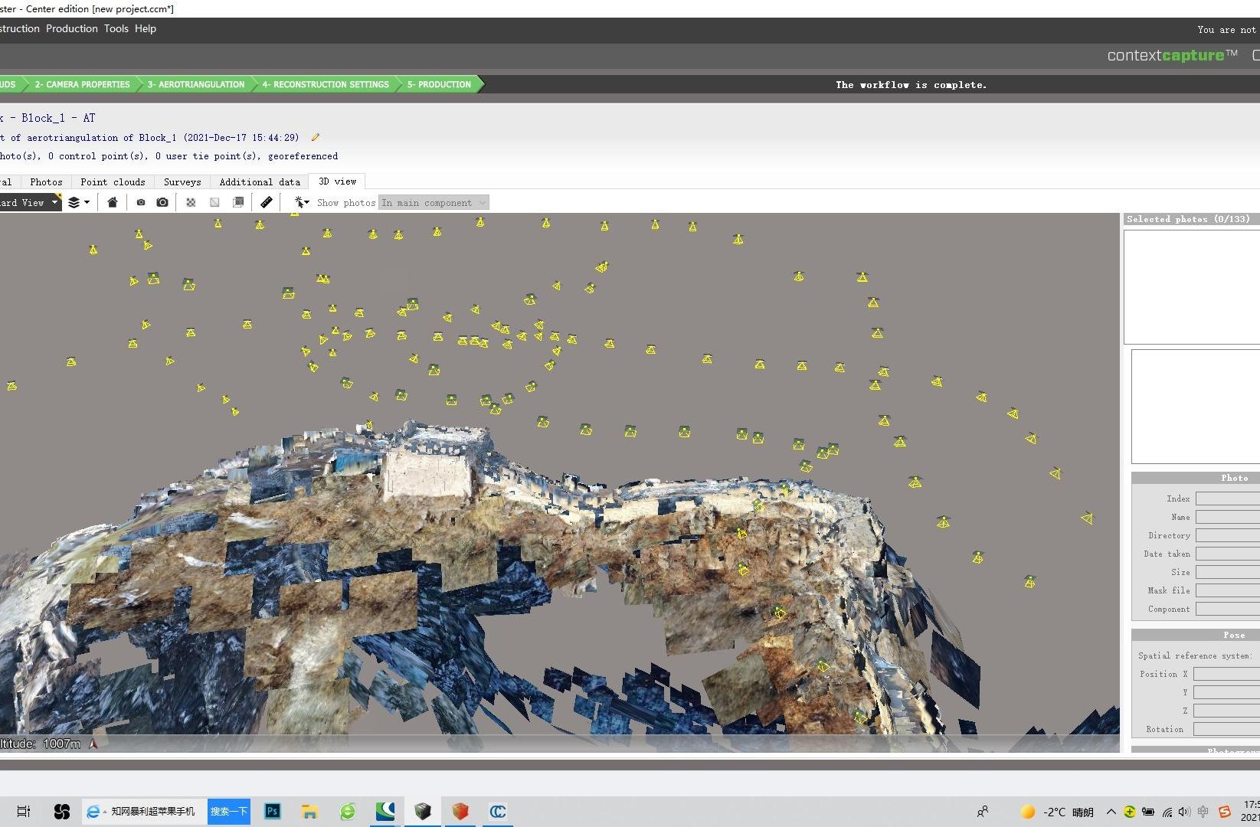This screenshot has width=1260, height=827.
Task: Open the selection cursor tool dropdown
Action: coord(302,202)
